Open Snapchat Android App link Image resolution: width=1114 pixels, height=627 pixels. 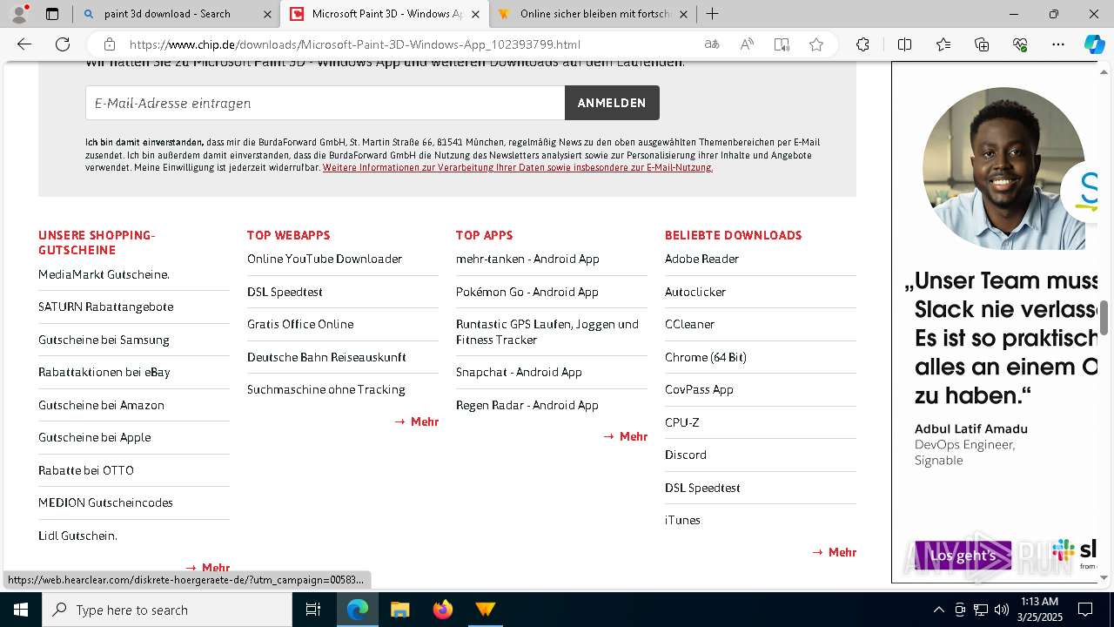point(519,372)
